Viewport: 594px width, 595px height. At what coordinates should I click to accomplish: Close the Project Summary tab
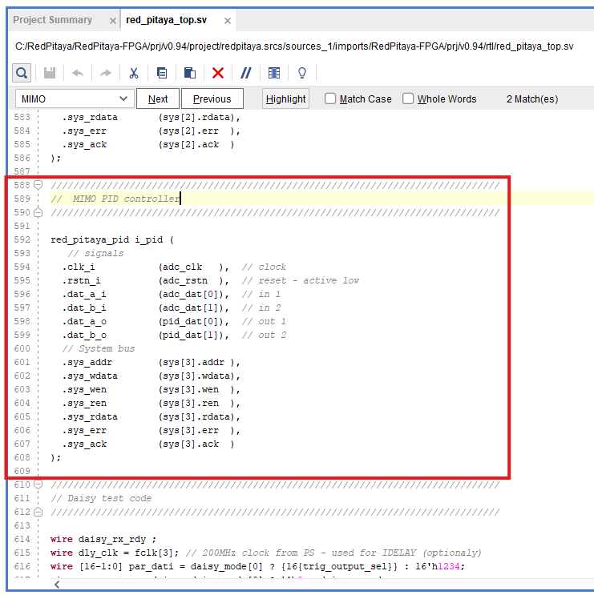click(113, 21)
